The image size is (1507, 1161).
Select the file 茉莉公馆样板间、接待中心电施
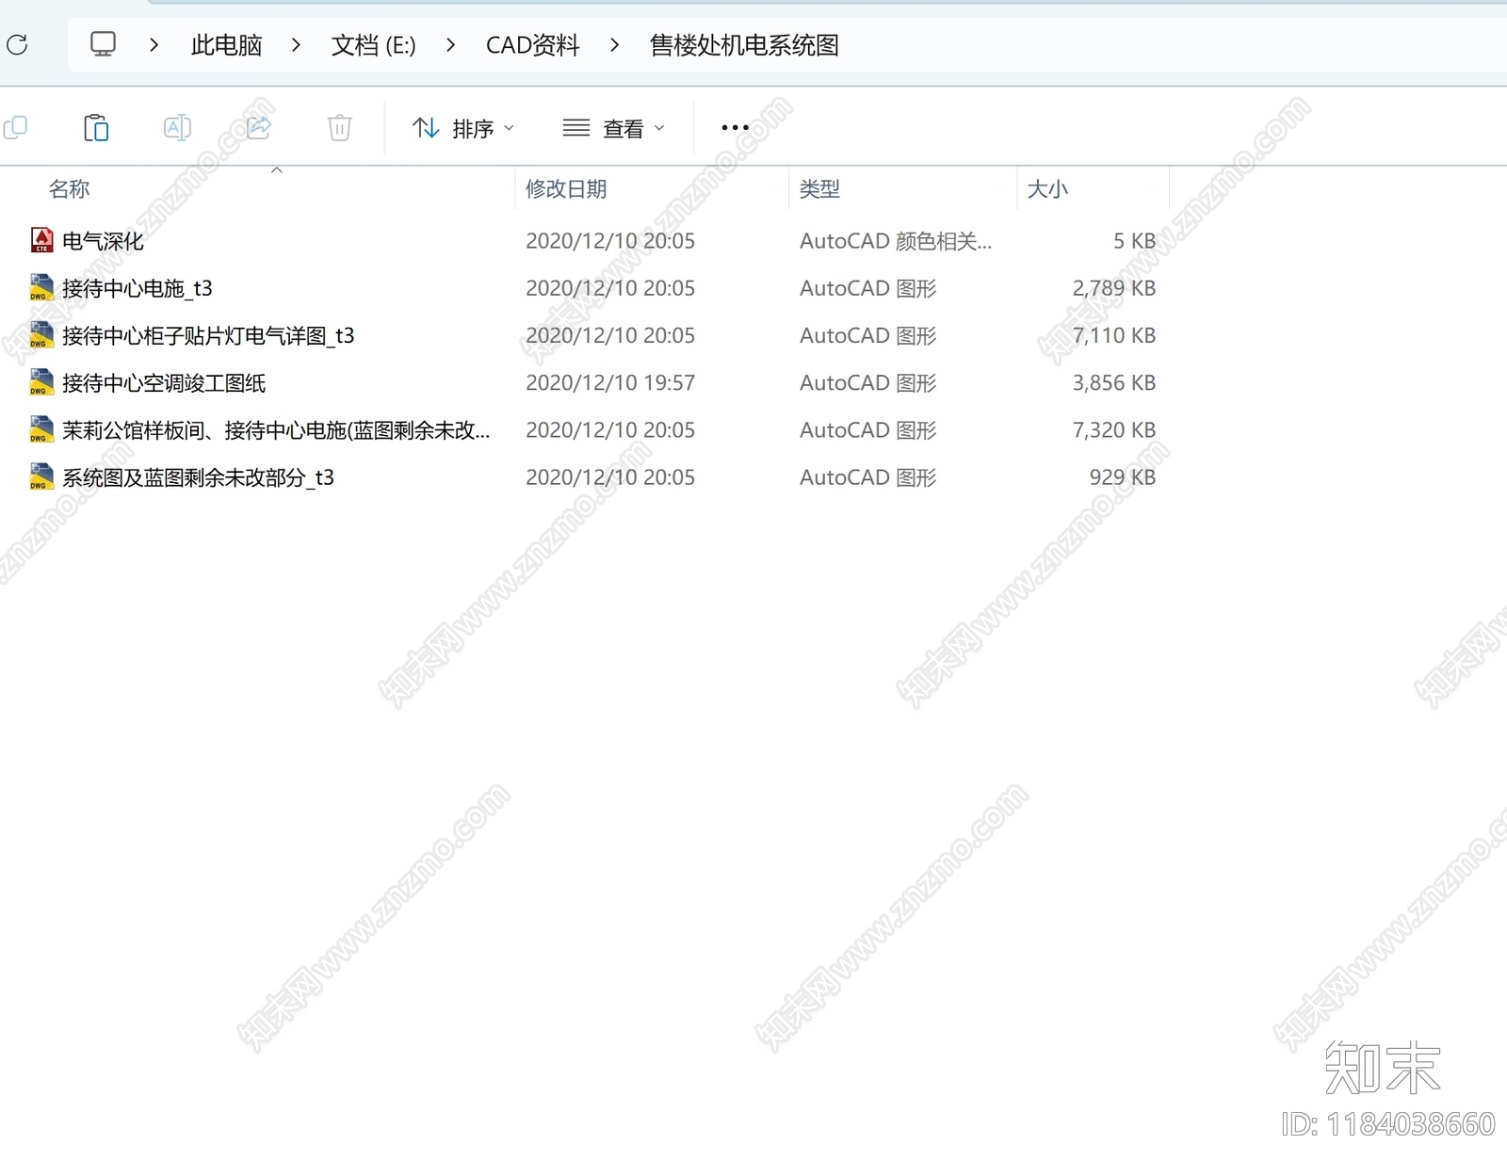[276, 430]
